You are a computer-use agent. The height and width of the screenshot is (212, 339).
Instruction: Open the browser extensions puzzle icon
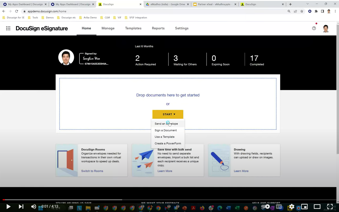coord(316,11)
